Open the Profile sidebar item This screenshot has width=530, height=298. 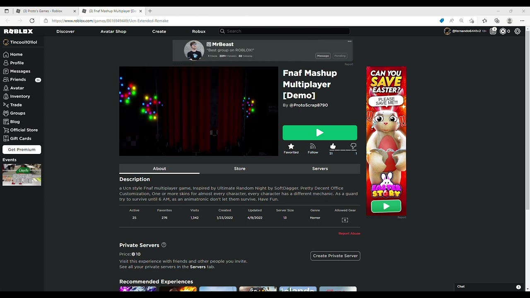pos(17,63)
